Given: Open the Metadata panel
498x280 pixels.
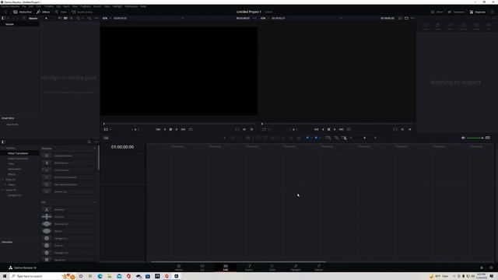Looking at the screenshot, I should pos(456,12).
